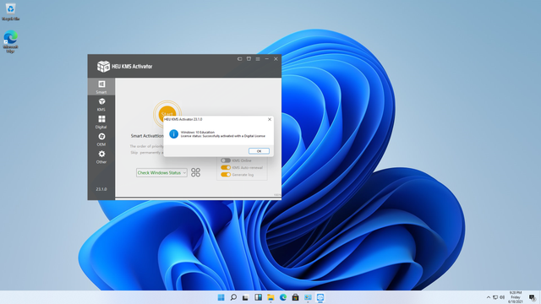This screenshot has width=541, height=304.
Task: Open Widgets from taskbar
Action: point(258,297)
